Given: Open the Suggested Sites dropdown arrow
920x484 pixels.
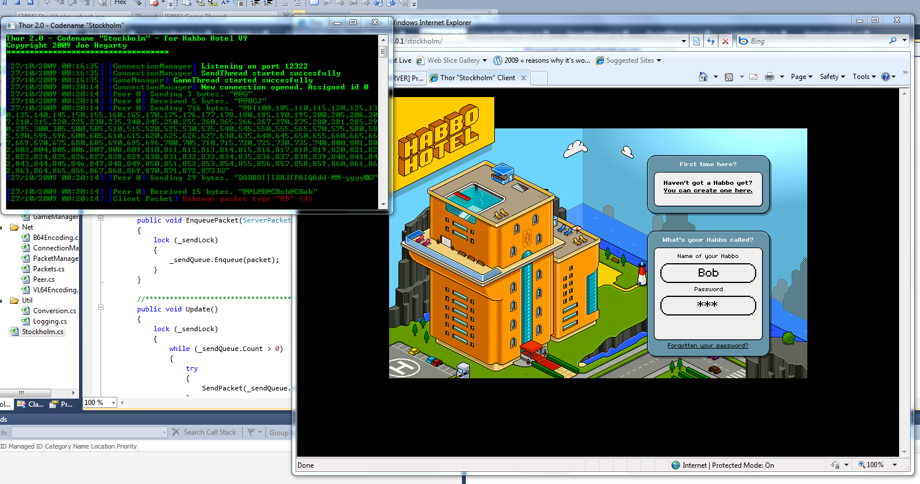Looking at the screenshot, I should point(659,60).
